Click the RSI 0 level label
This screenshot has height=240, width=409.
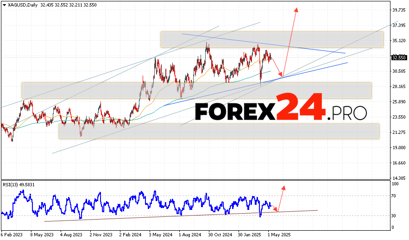point(393,227)
